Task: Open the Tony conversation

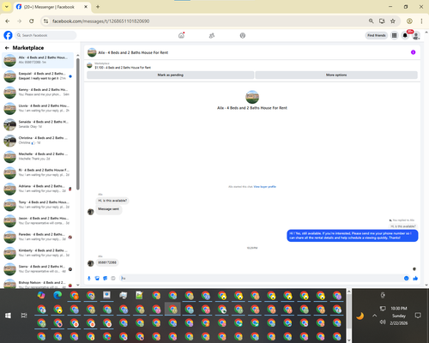Action: click(x=38, y=205)
